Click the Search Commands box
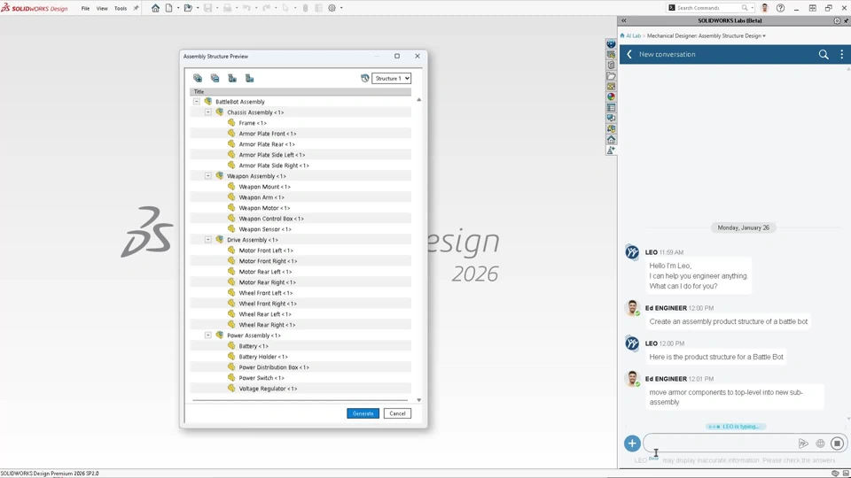Viewport: 851px width, 478px height. 710,8
